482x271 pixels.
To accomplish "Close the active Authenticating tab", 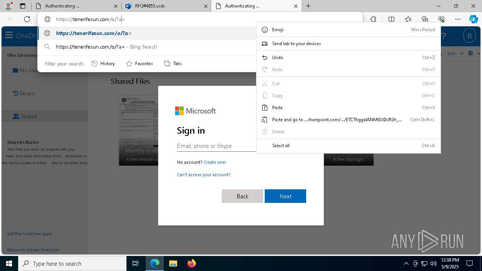I will tap(296, 6).
